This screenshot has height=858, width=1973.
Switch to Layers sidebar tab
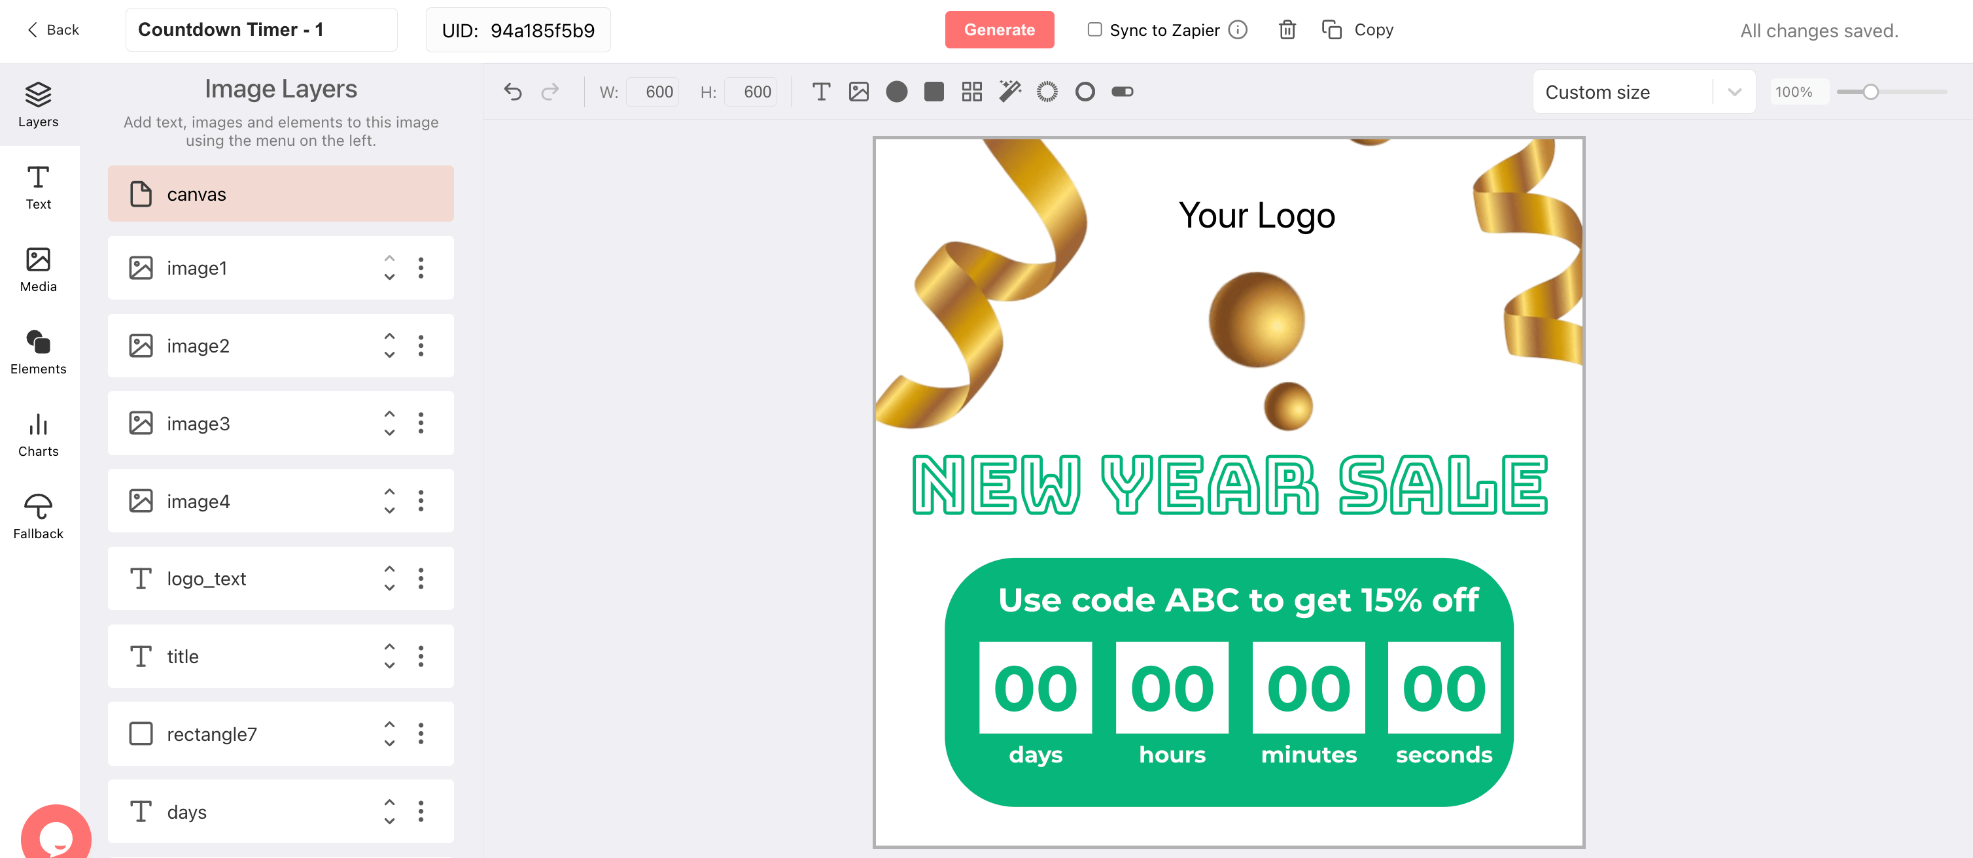pos(39,105)
